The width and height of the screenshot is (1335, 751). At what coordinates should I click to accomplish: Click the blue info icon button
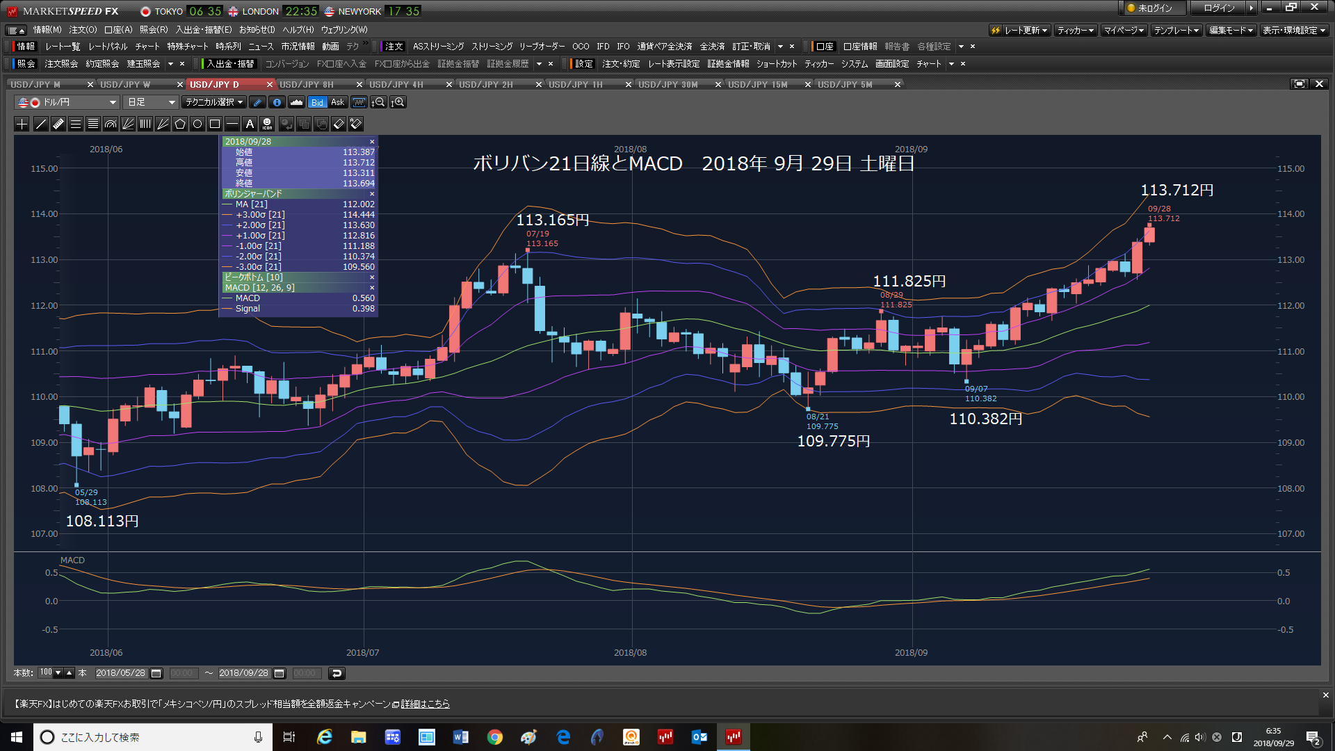(x=277, y=102)
